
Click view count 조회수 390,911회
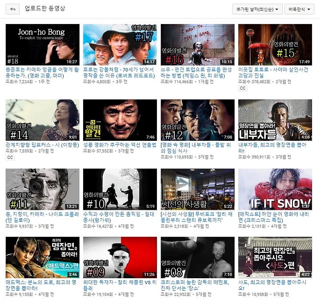(254, 157)
